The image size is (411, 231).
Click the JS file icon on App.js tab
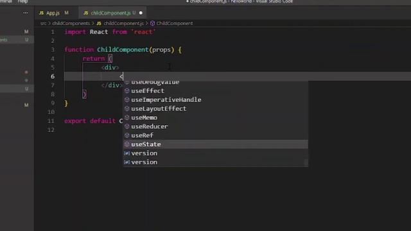(x=41, y=13)
